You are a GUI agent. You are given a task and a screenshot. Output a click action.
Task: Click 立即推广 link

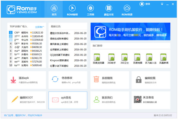(x=39, y=27)
